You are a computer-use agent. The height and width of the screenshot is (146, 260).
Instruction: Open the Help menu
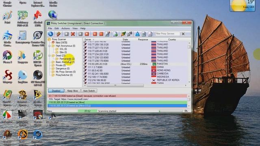(x=83, y=28)
